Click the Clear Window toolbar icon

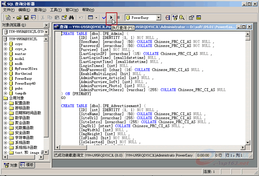point(64,18)
